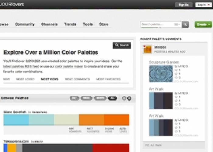The width and height of the screenshot is (213, 152).
Task: Switch to first view mode icon in Browse Palettes
Action: [x=124, y=98]
